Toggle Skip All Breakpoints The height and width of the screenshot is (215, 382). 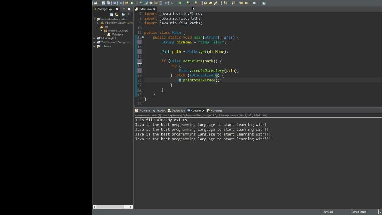pos(121,3)
